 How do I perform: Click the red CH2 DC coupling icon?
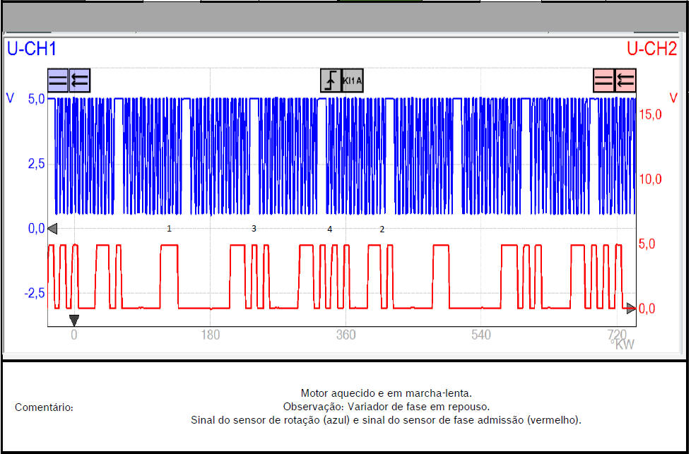(604, 80)
